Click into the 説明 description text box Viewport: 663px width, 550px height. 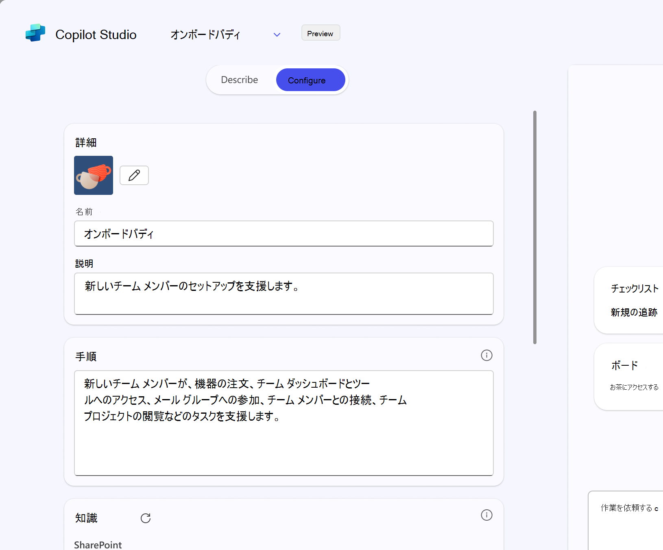(284, 294)
